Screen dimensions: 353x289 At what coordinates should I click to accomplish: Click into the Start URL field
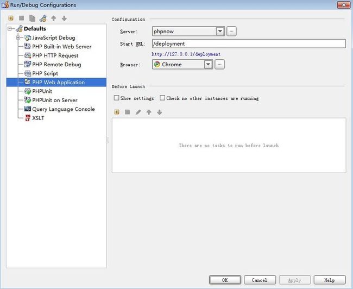point(249,43)
